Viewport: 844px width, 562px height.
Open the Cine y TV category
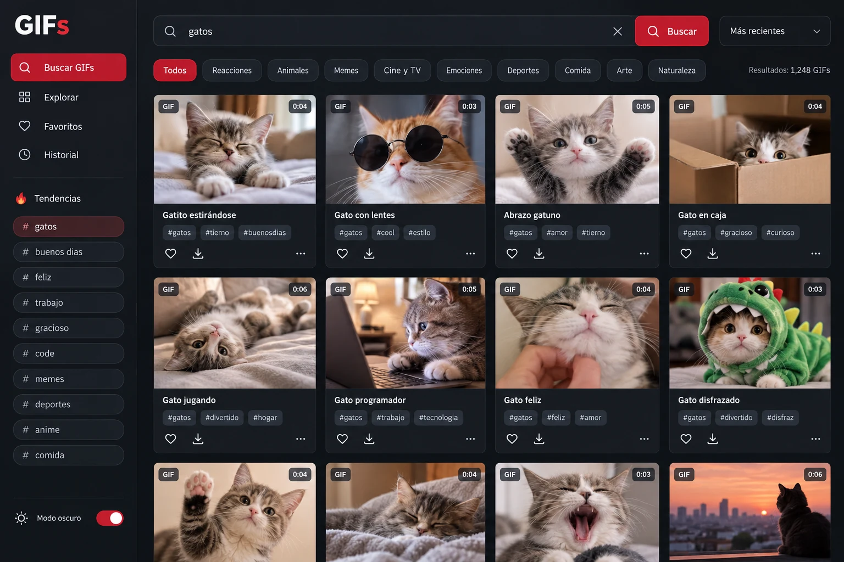point(402,70)
